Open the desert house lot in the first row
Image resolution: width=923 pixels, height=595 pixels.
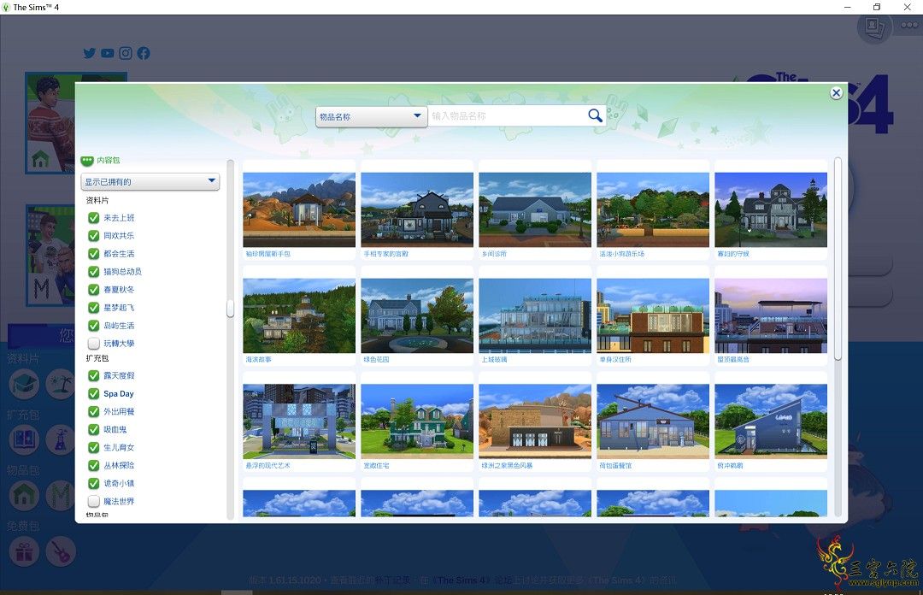point(299,209)
